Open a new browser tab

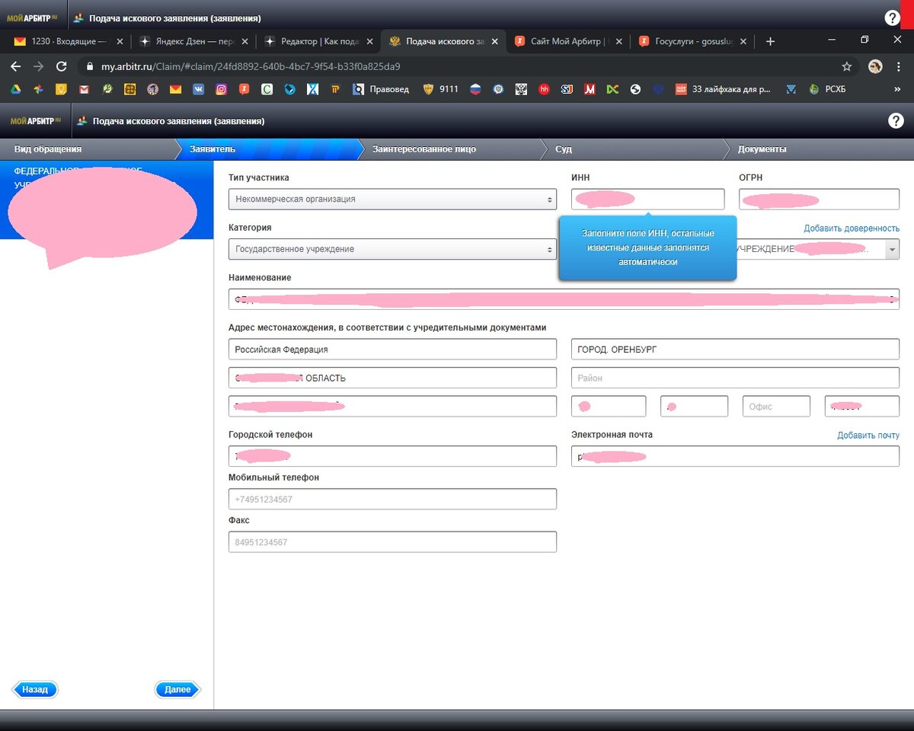[x=770, y=41]
